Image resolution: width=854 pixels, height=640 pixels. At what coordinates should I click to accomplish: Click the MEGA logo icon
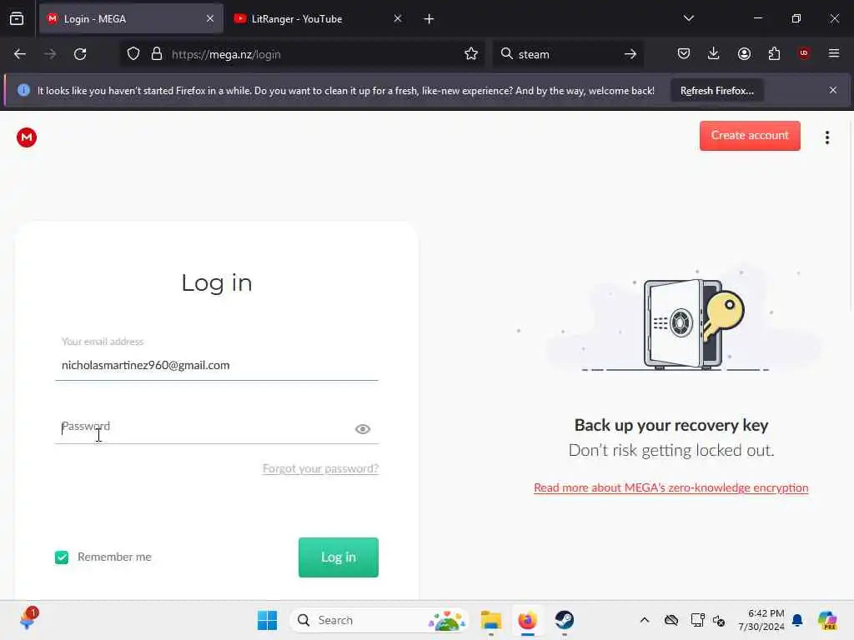point(26,137)
